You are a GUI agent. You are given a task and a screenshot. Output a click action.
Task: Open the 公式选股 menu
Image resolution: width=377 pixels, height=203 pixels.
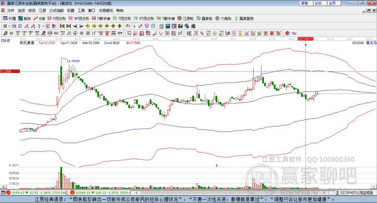point(56,11)
